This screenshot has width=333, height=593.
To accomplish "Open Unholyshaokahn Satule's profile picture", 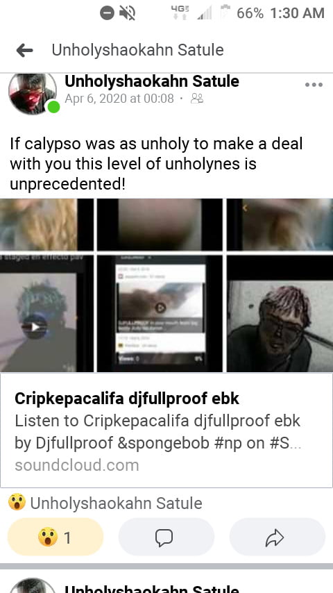I will pyautogui.click(x=33, y=94).
